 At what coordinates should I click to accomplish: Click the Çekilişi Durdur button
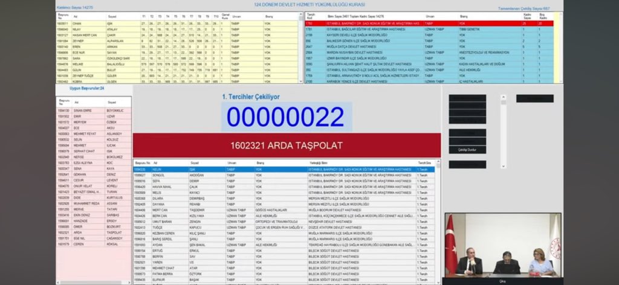[467, 150]
